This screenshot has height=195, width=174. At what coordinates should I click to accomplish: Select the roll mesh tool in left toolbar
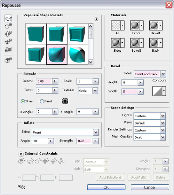click(8, 26)
